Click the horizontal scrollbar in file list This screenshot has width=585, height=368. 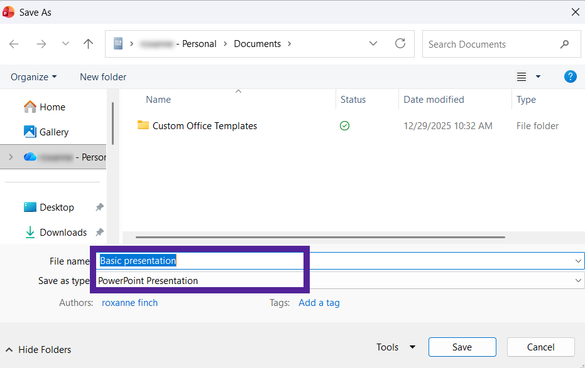(x=320, y=237)
